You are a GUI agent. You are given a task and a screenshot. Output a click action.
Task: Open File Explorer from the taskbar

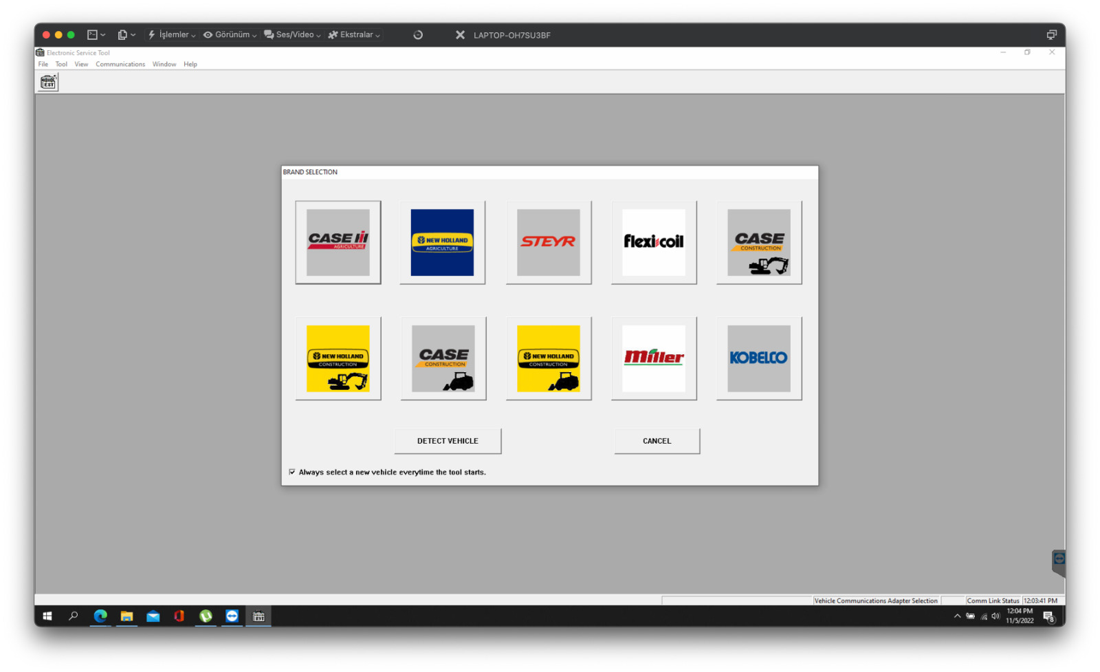[126, 616]
